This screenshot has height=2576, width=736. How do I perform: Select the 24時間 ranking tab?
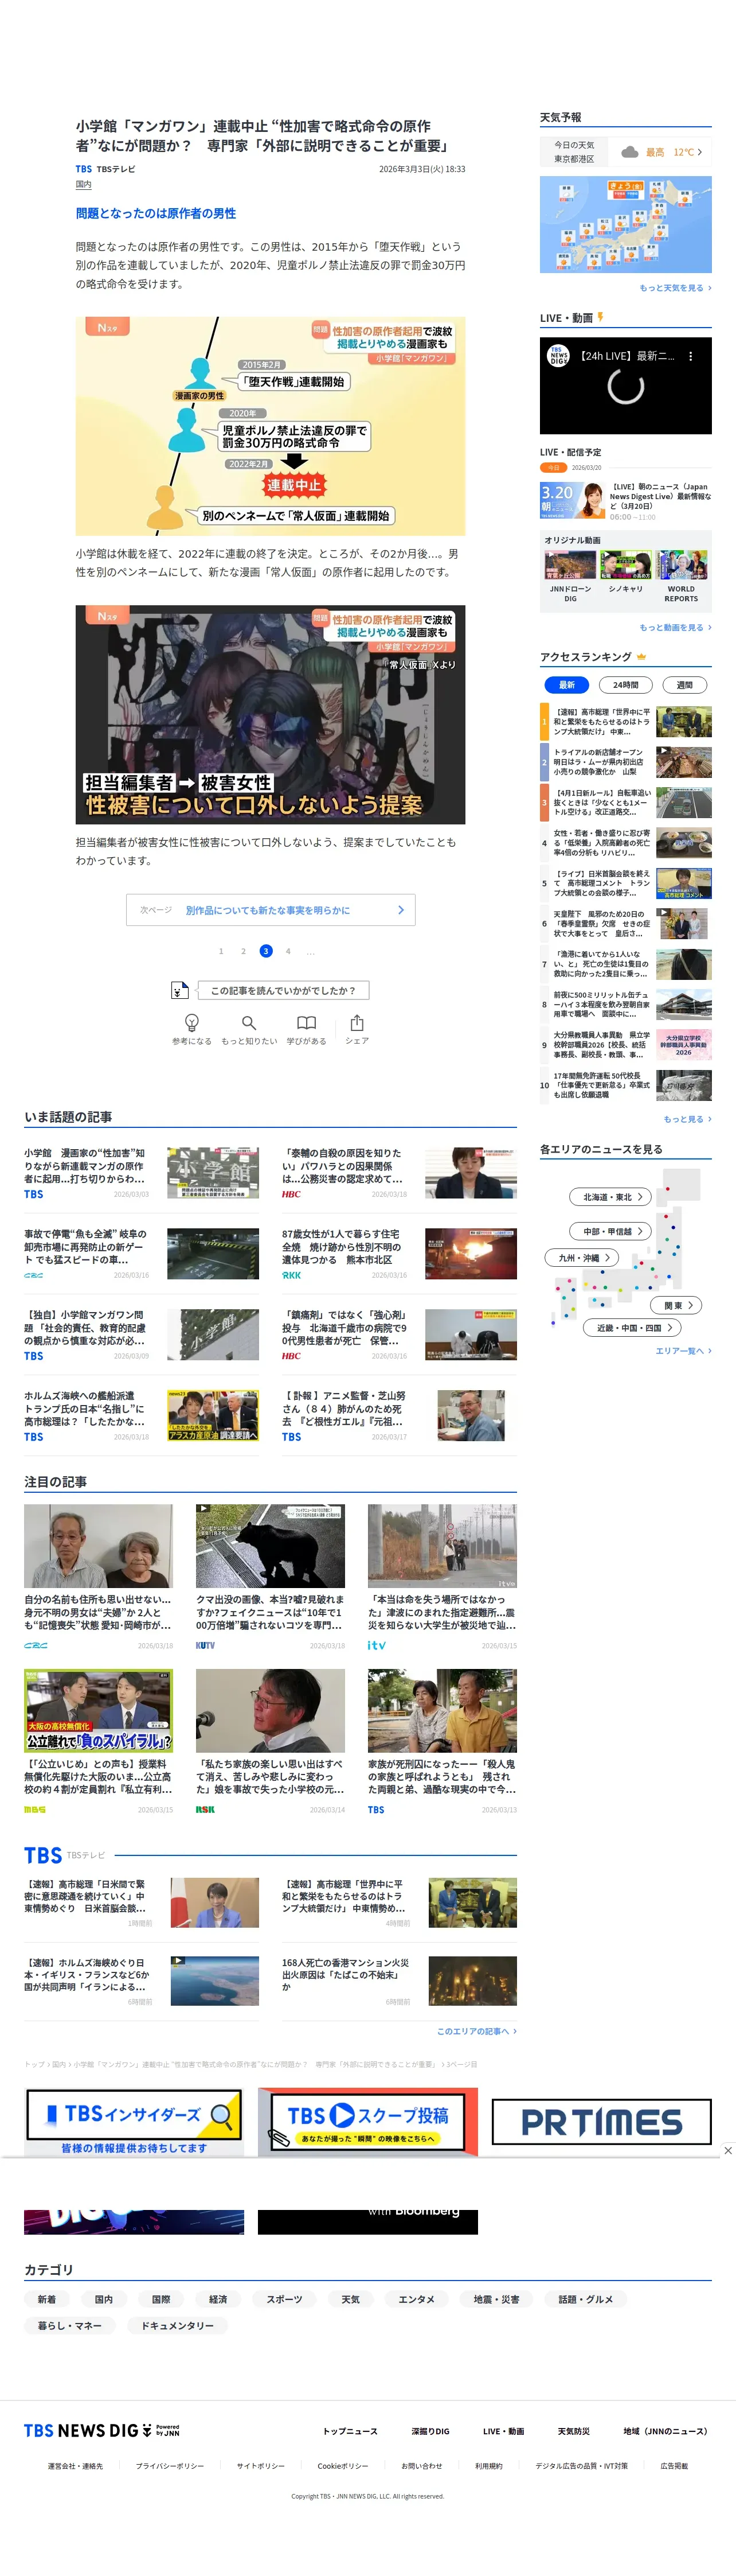pyautogui.click(x=625, y=685)
